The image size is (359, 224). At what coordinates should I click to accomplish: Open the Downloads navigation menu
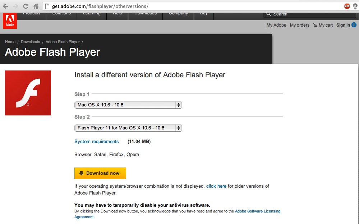point(146,14)
